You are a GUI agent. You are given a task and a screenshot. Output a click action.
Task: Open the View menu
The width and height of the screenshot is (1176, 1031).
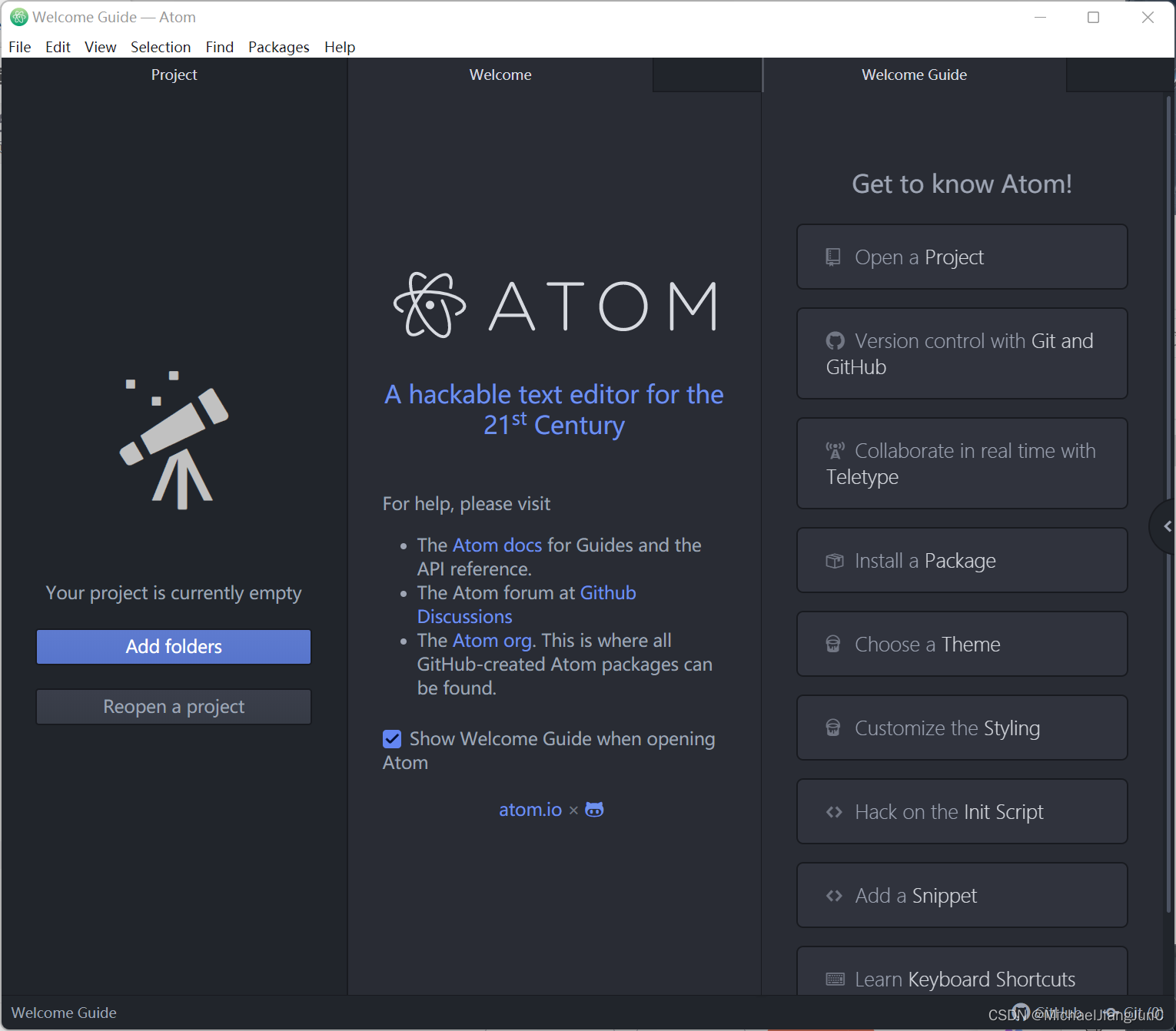101,47
